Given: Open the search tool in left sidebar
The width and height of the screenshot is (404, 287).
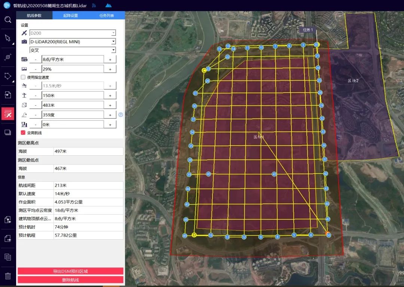Looking at the screenshot, I should [8, 19].
